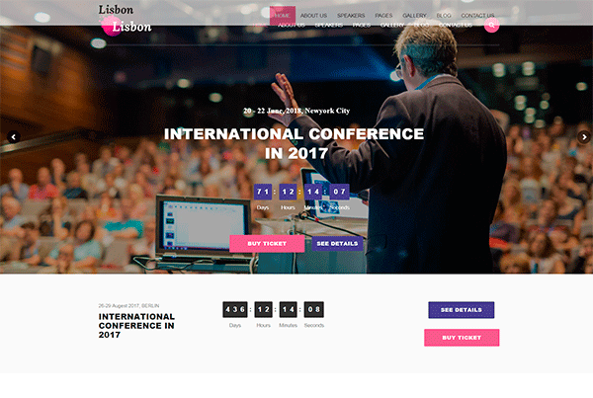
Task: Open the Home menu item
Action: (283, 16)
